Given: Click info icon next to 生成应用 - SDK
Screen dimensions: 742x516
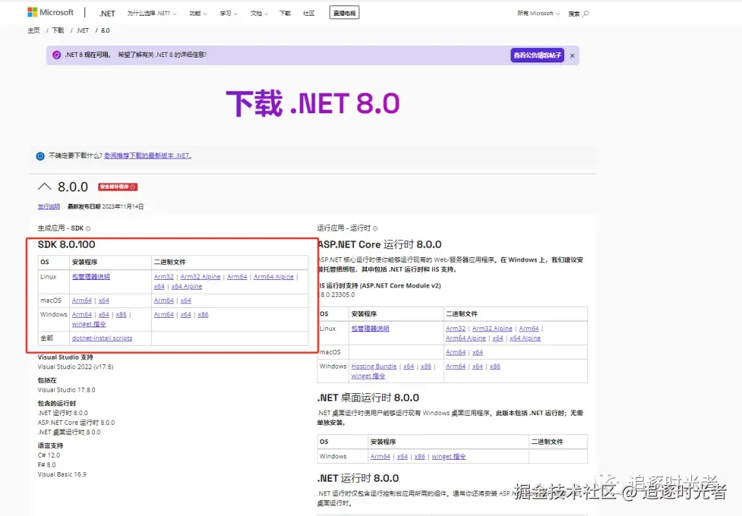Looking at the screenshot, I should [88, 228].
